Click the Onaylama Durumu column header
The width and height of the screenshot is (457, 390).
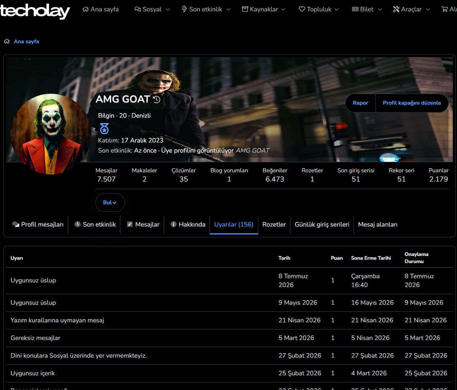416,258
